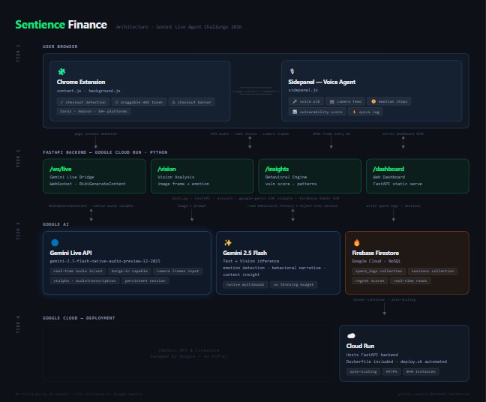Screen dimensions: 486x402
Task: Click the Daraz Amazon 10+ platforms tag
Action: [x=94, y=111]
